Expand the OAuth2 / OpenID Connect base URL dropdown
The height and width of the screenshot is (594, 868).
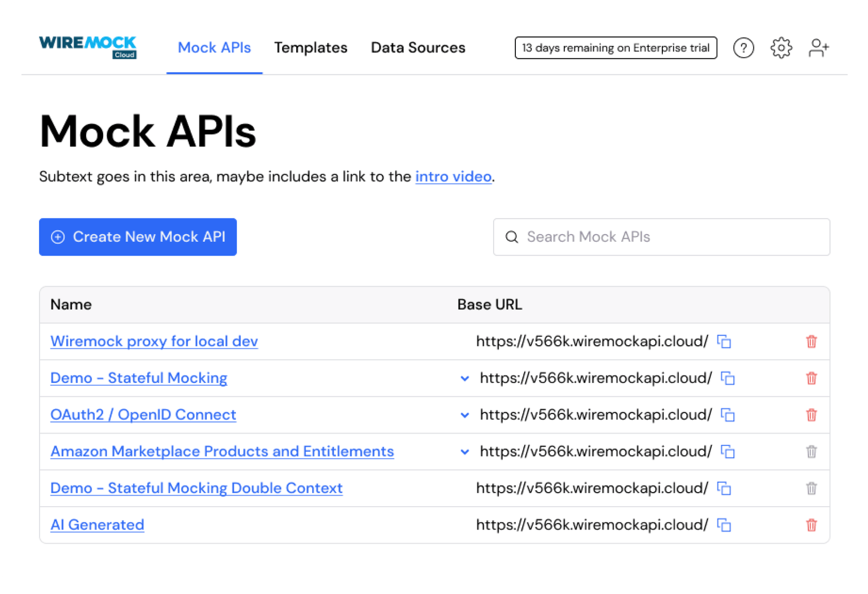point(464,415)
